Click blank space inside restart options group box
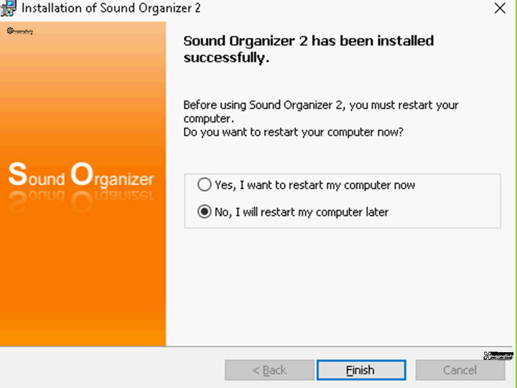517x388 pixels. coord(455,201)
